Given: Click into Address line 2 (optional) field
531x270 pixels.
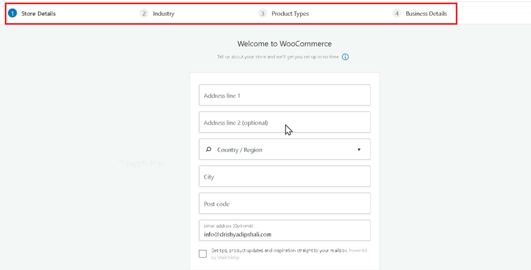Looking at the screenshot, I should (x=284, y=122).
